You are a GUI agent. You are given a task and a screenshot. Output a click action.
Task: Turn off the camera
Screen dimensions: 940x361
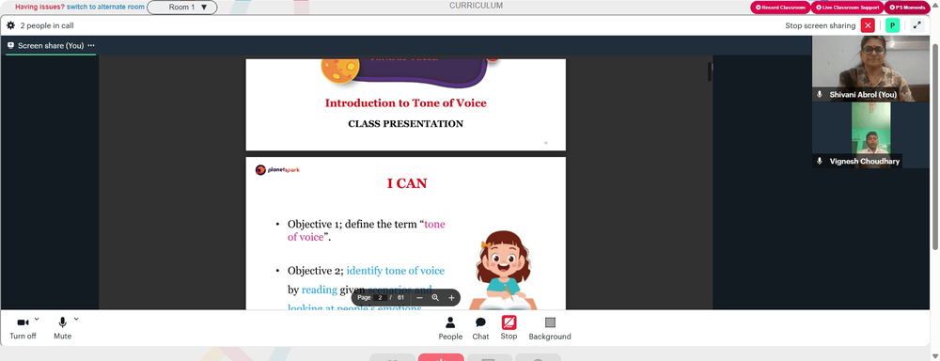pos(23,328)
